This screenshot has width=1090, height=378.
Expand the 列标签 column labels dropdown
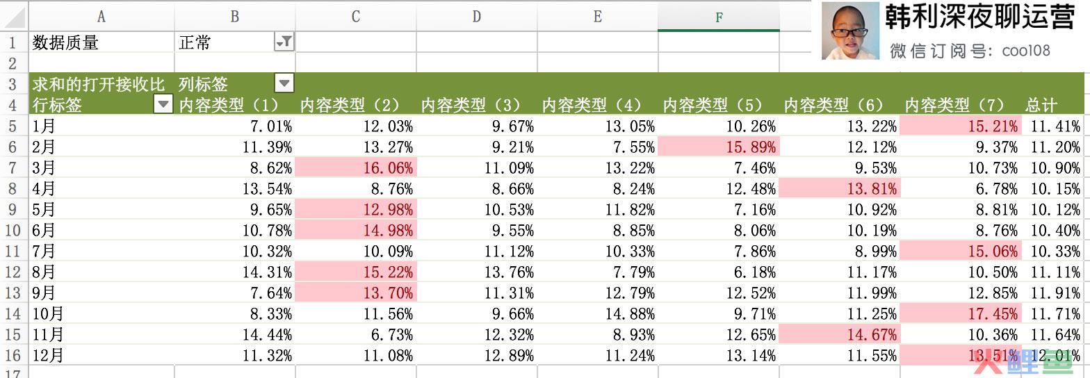(284, 84)
